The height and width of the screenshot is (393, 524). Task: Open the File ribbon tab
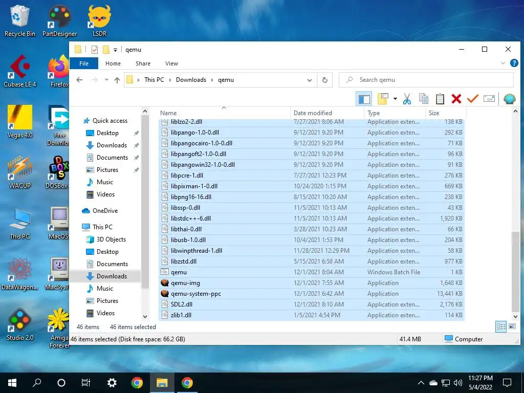click(x=84, y=63)
